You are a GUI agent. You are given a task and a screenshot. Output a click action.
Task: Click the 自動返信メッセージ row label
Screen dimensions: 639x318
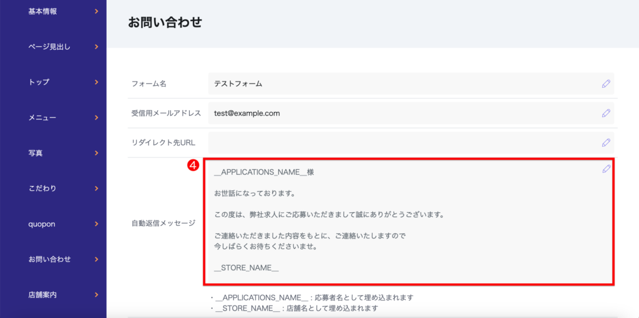[163, 223]
